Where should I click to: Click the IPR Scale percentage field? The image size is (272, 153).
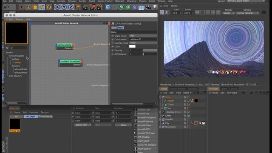[x=176, y=13]
